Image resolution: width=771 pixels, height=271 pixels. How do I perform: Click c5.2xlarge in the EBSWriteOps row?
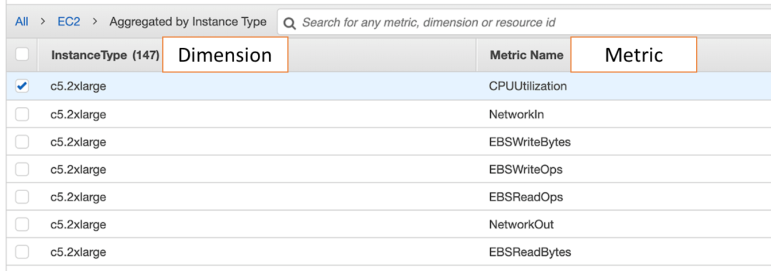(78, 169)
